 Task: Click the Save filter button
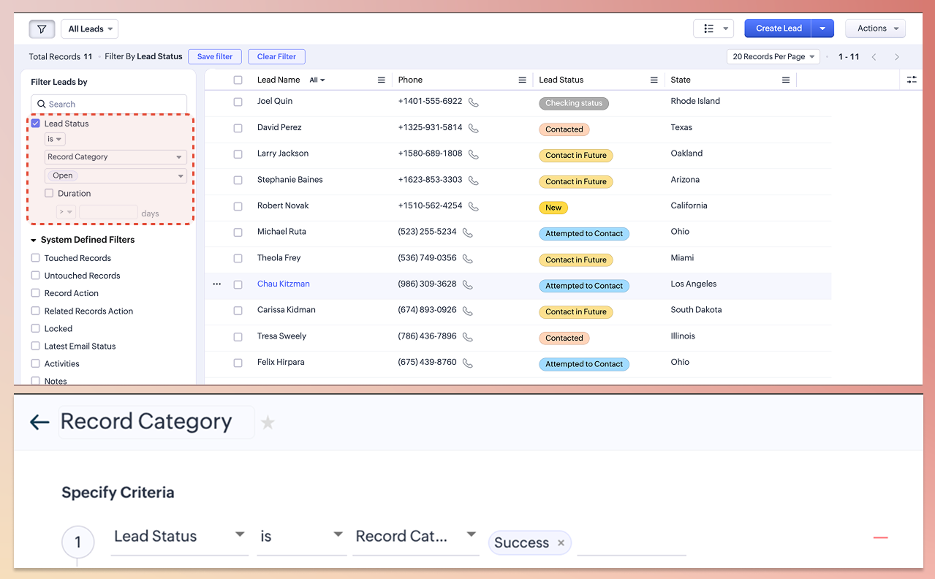215,57
